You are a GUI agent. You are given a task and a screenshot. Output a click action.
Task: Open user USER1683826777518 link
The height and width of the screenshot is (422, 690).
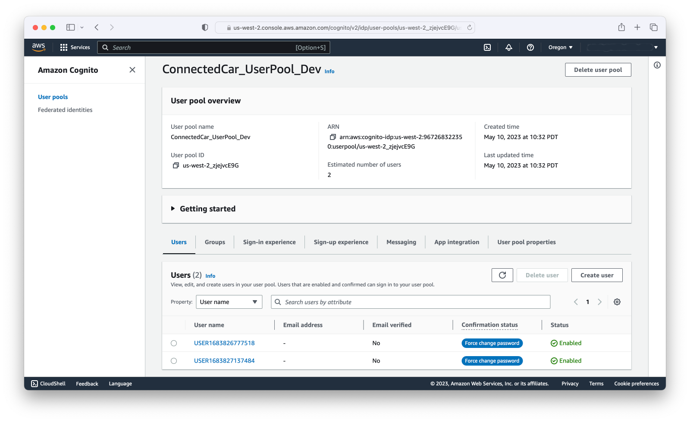224,343
